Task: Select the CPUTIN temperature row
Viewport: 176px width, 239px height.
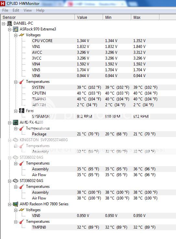Action: pos(103,93)
